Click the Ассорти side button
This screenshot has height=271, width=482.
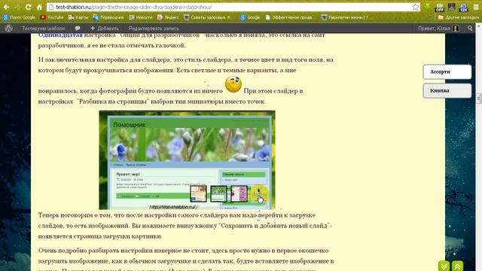coord(447,72)
